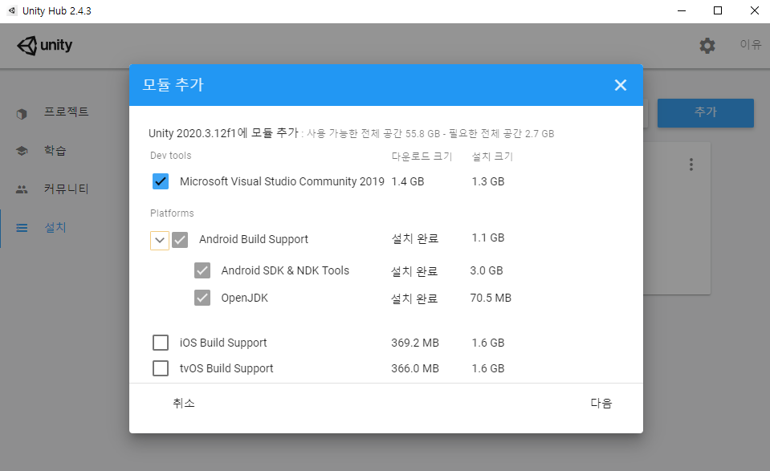Click the 70.5 MB install size value

click(491, 298)
